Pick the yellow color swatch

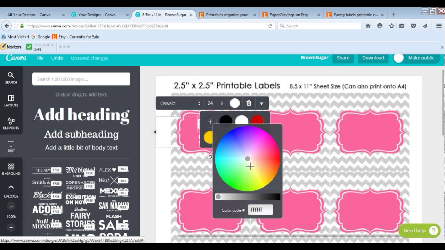click(208, 137)
